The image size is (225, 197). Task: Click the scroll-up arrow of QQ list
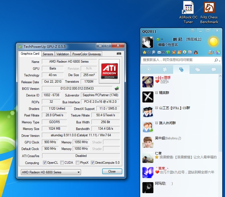[x=220, y=76]
